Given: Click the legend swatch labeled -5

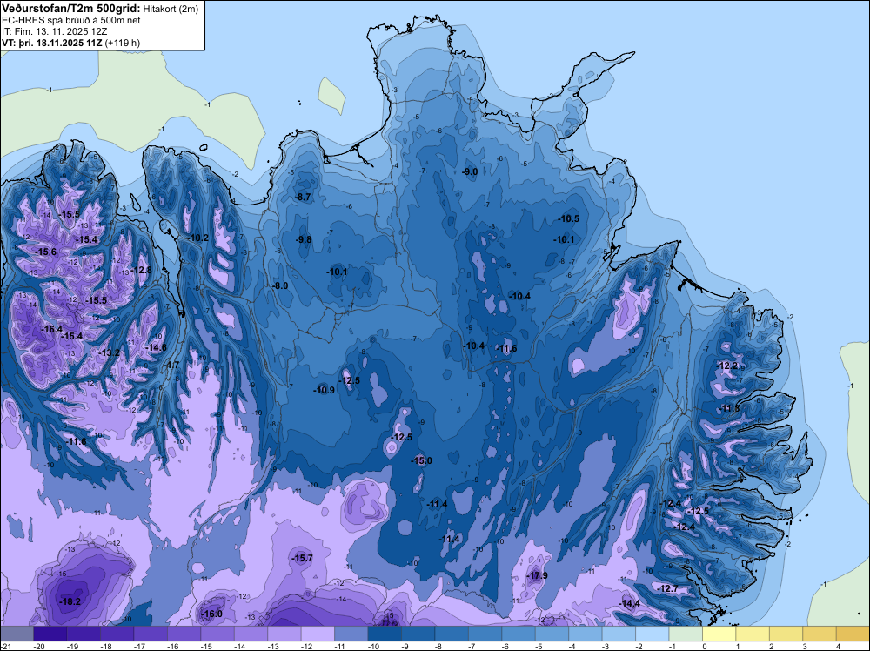Looking at the screenshot, I should (552, 634).
